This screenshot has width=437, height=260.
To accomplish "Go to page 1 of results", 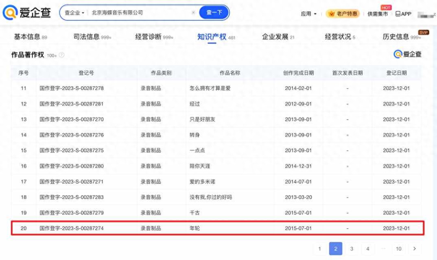I will (x=320, y=249).
